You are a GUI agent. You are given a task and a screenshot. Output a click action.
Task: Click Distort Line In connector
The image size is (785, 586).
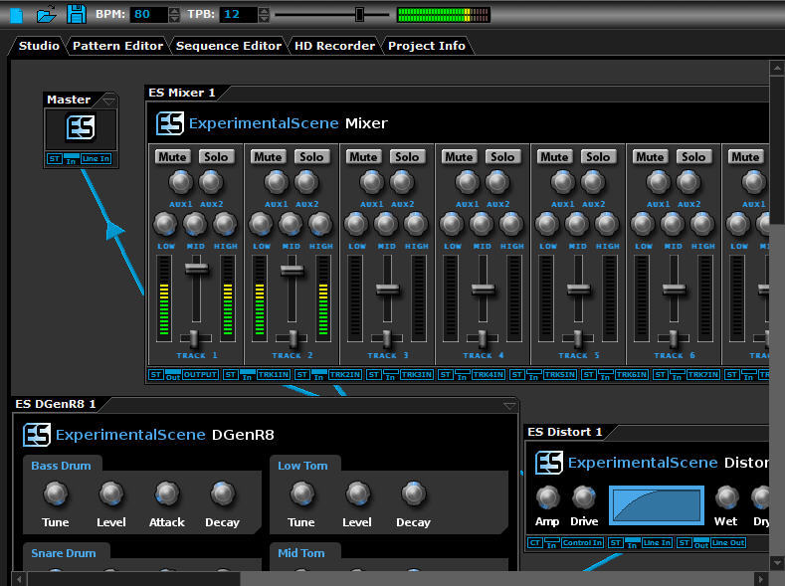pos(657,543)
